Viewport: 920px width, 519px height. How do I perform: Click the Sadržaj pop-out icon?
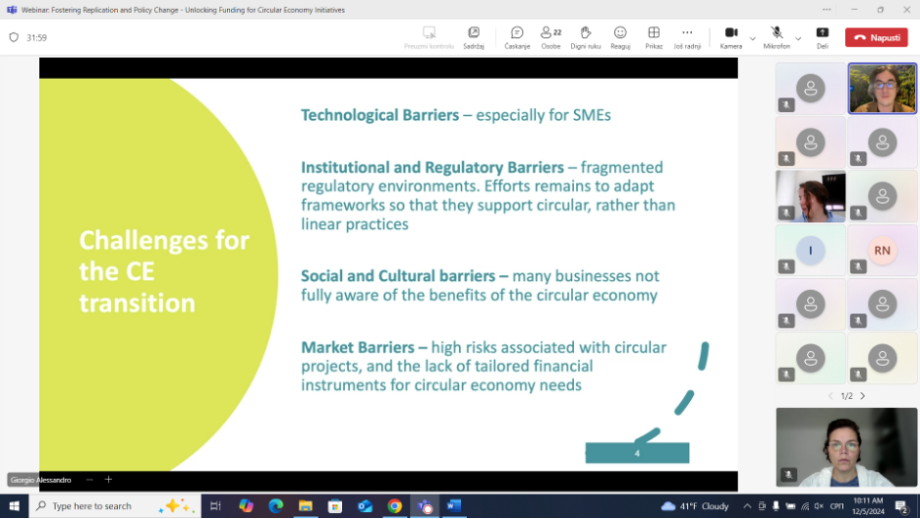click(474, 36)
